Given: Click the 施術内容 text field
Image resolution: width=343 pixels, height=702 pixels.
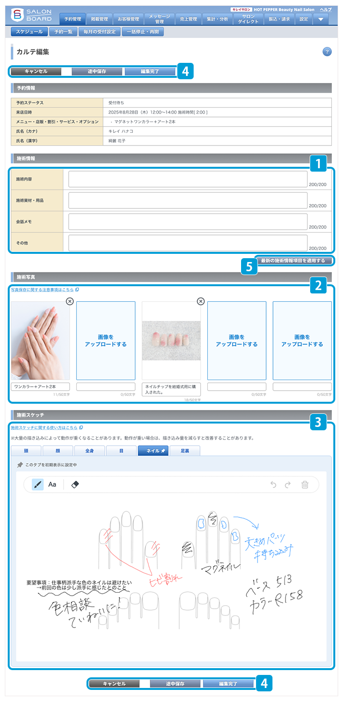Looking at the screenshot, I should (187, 179).
